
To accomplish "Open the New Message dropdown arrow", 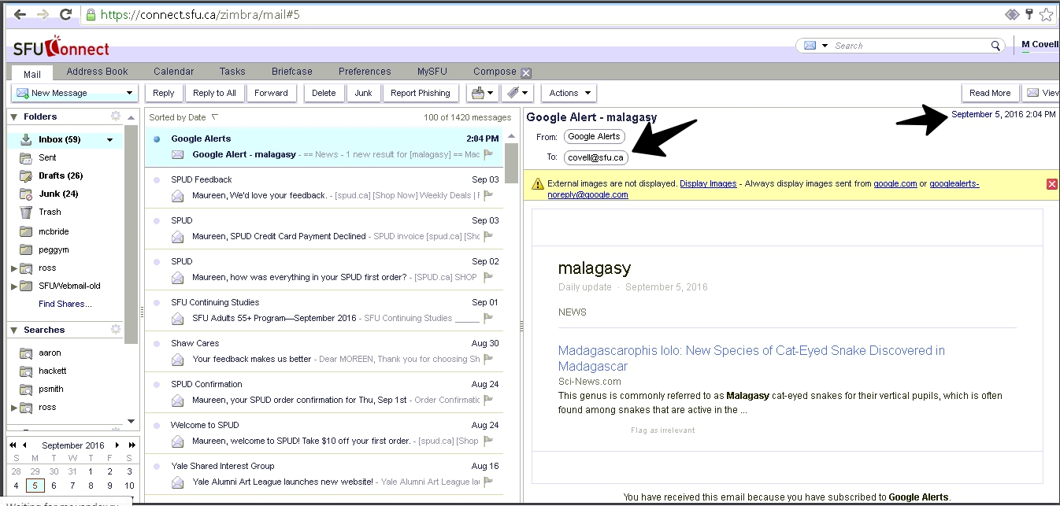I will 130,93.
